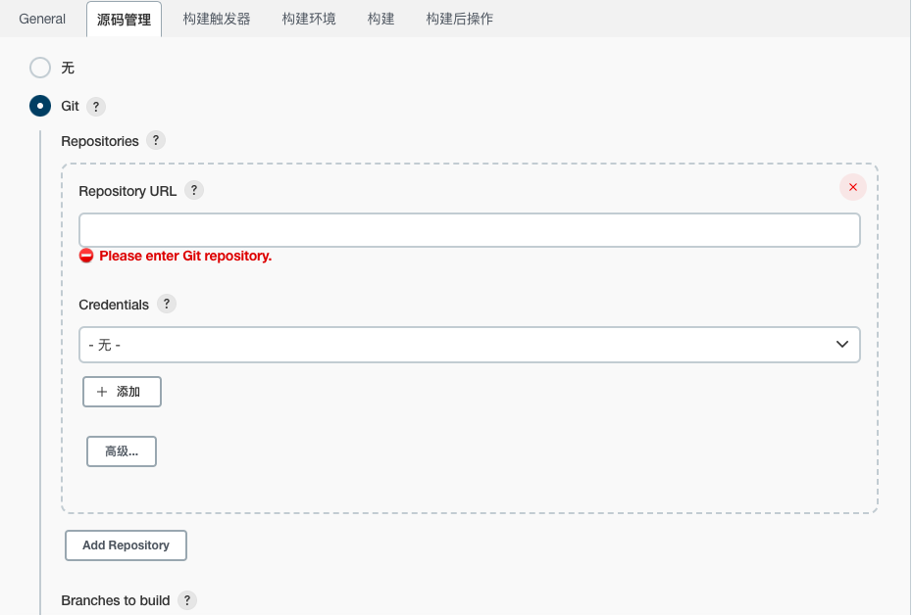Viewport: 913px width, 615px height.
Task: Click the 添加 credentials button
Action: (x=122, y=391)
